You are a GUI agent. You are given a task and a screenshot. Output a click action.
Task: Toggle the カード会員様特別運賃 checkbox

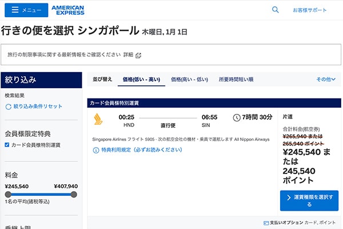point(7,145)
